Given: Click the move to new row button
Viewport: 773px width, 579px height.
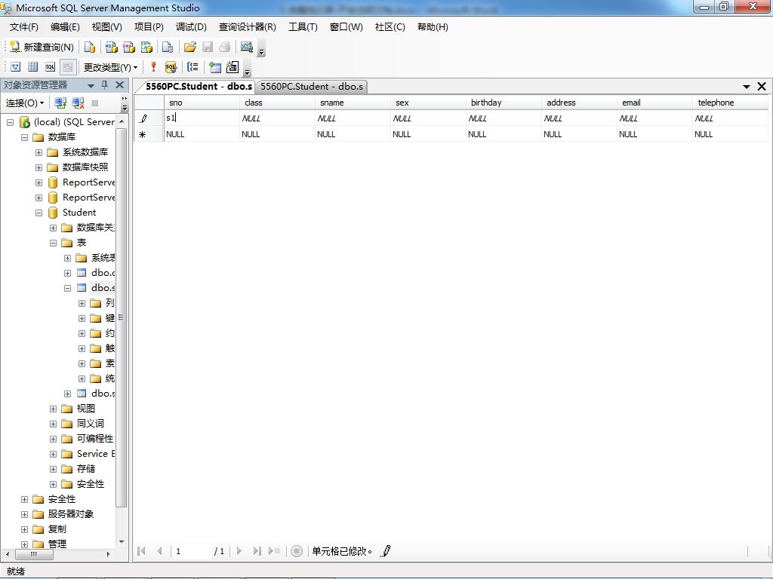Looking at the screenshot, I should click(275, 551).
